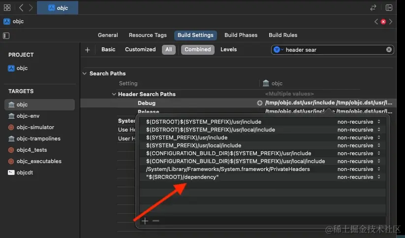Viewport: 405px width, 238px height.
Task: Change recursion for the $(SRCROOT)/dependency path
Action: [359, 177]
